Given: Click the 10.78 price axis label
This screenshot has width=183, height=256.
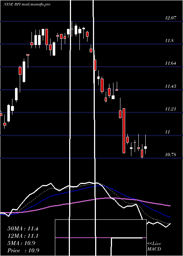Looking at the screenshot, I should 171,155.
